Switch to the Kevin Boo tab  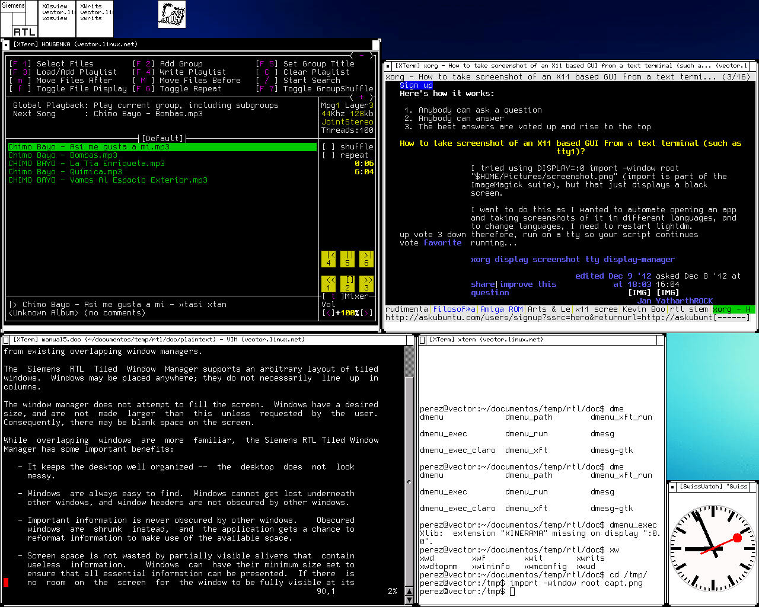click(x=643, y=309)
